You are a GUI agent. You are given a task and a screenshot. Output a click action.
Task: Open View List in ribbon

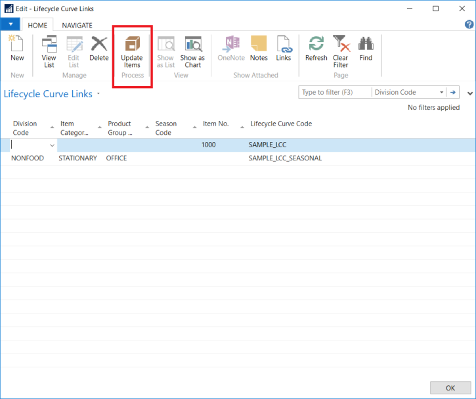tap(49, 51)
